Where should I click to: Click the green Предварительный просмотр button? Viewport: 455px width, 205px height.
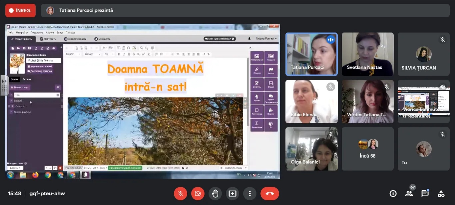tap(125, 168)
